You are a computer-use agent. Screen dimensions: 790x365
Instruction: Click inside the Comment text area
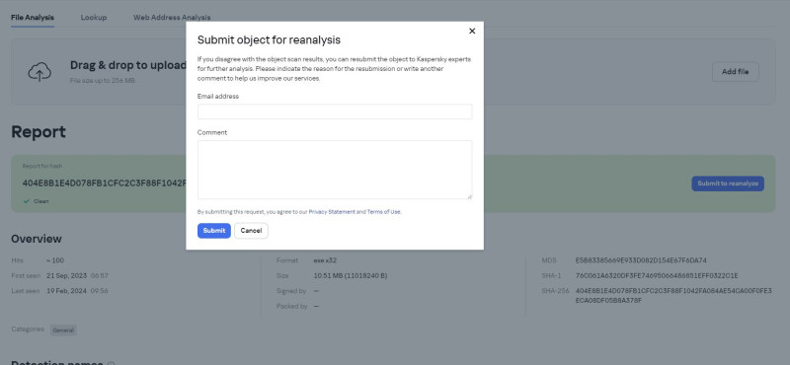coord(335,170)
